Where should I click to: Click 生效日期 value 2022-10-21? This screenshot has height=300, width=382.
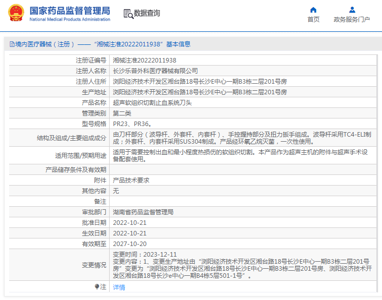(129, 233)
